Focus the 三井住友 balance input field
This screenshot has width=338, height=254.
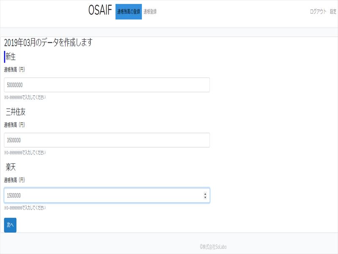point(107,140)
